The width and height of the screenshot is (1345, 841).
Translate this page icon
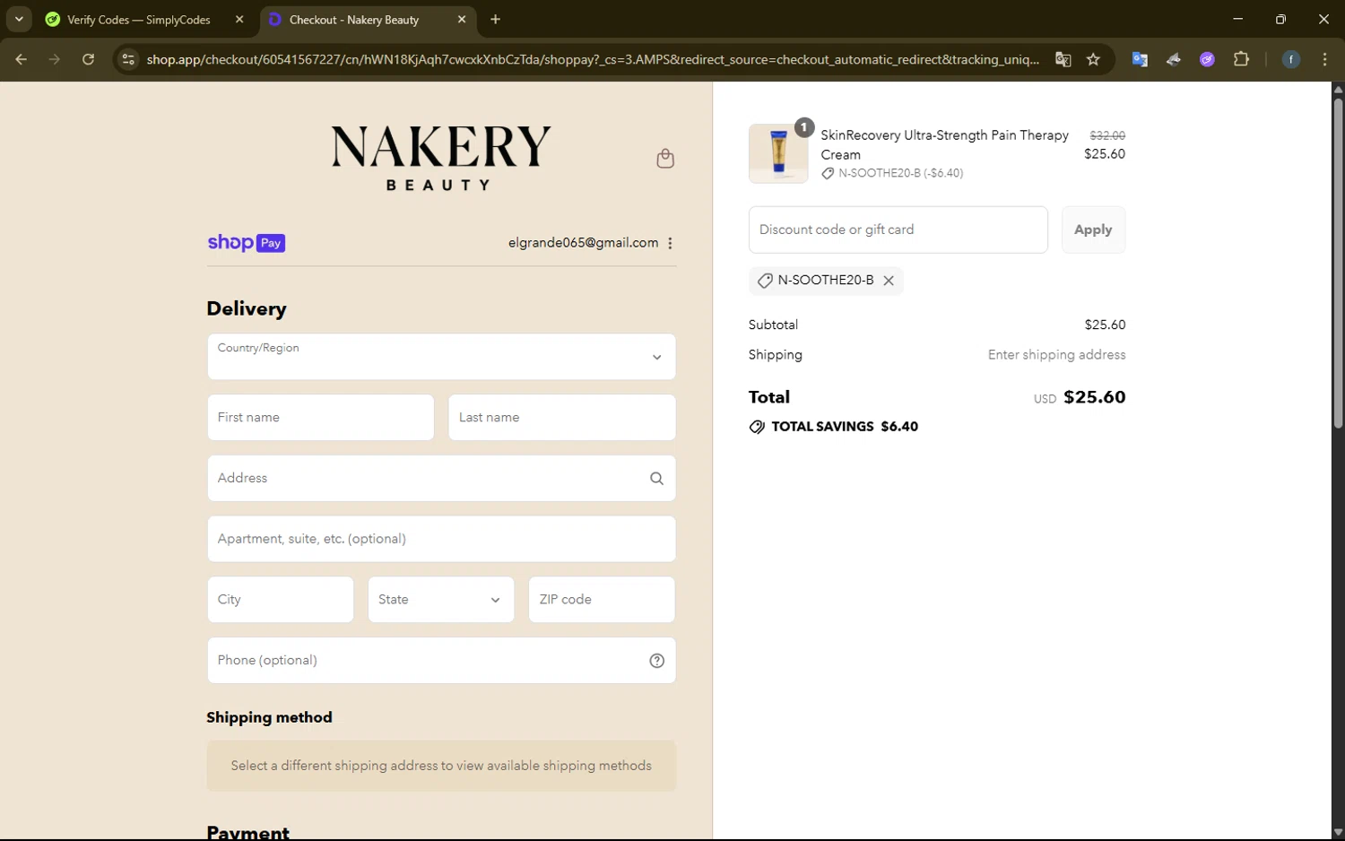click(1063, 59)
